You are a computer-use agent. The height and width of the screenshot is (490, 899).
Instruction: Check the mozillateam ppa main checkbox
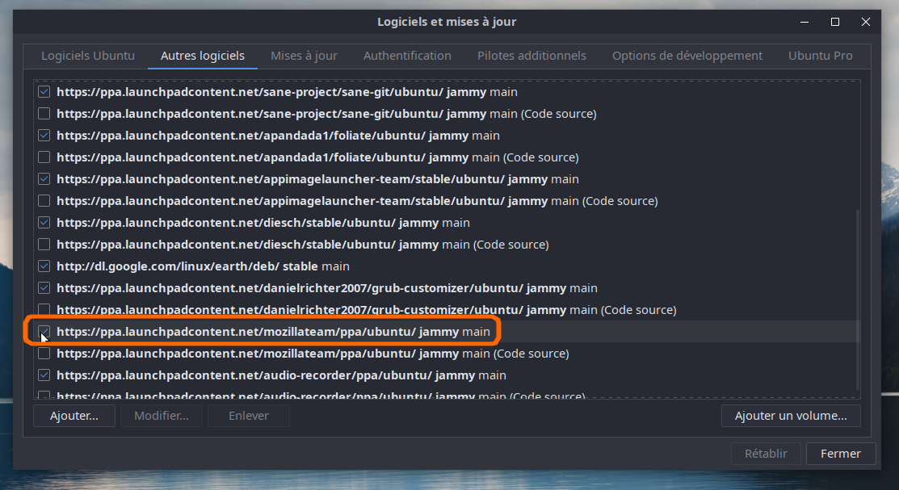(44, 332)
